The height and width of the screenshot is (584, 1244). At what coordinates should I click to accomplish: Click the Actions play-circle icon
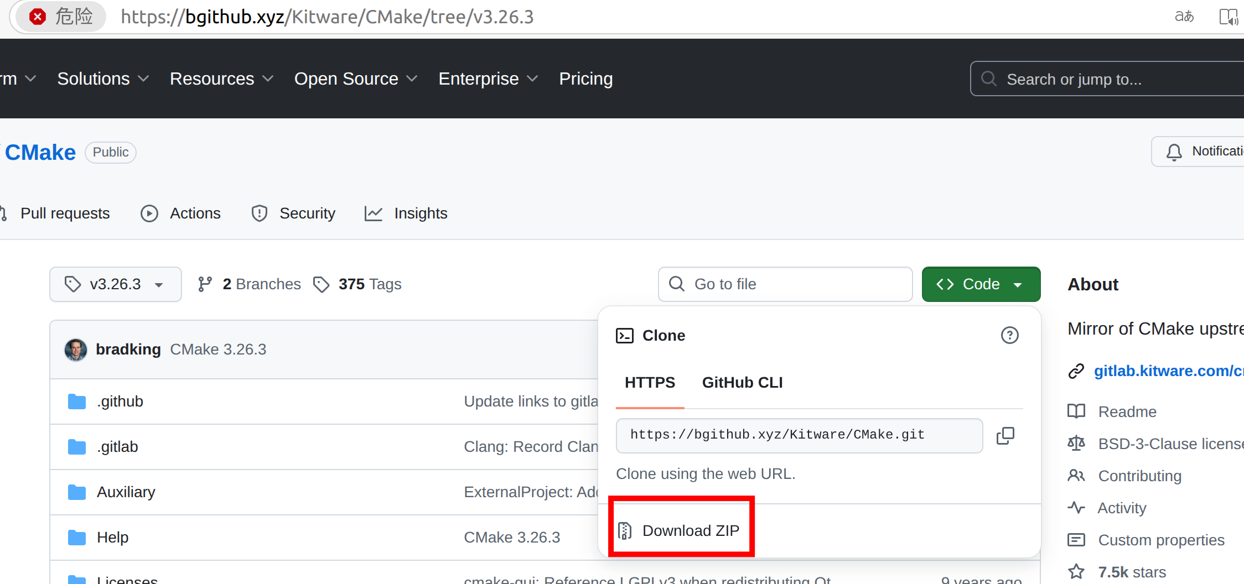149,213
